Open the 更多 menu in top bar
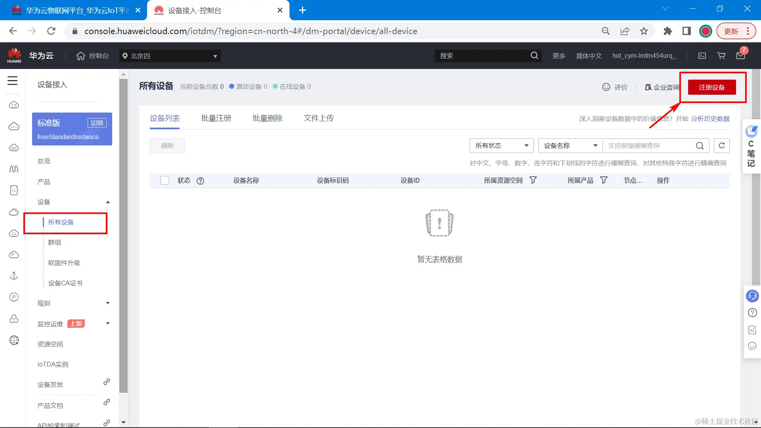 click(x=558, y=56)
